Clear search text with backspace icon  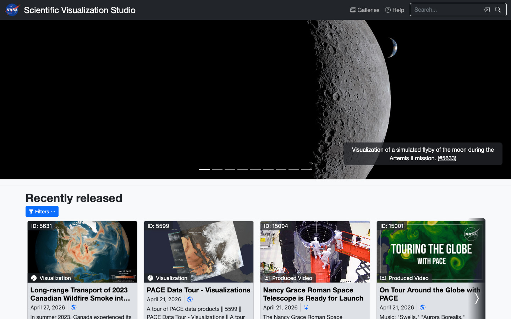pyautogui.click(x=487, y=10)
